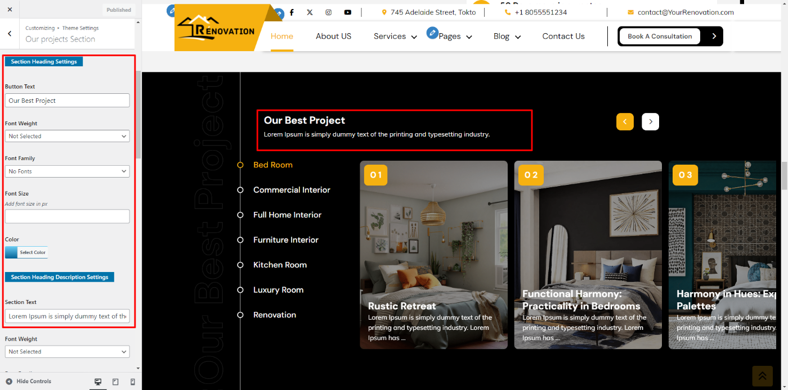Open the first Font Weight dropdown
Viewport: 788px width, 390px height.
tap(67, 136)
